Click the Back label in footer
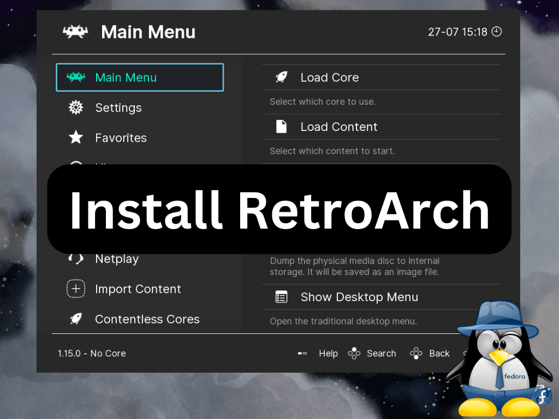Screen dimensions: 559x419 439,354
